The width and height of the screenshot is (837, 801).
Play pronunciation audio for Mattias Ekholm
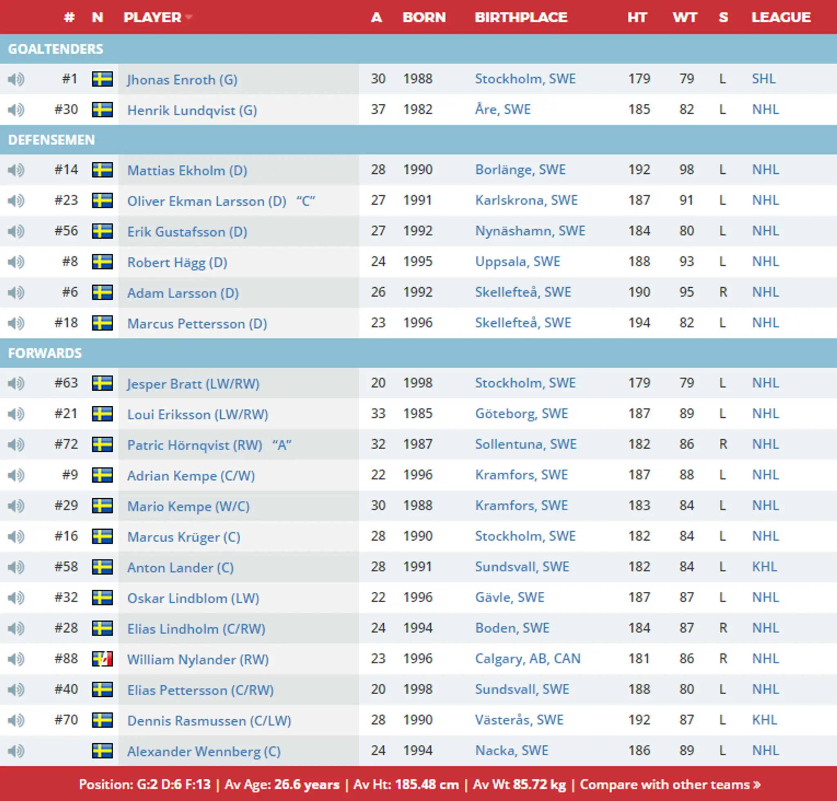coord(16,170)
